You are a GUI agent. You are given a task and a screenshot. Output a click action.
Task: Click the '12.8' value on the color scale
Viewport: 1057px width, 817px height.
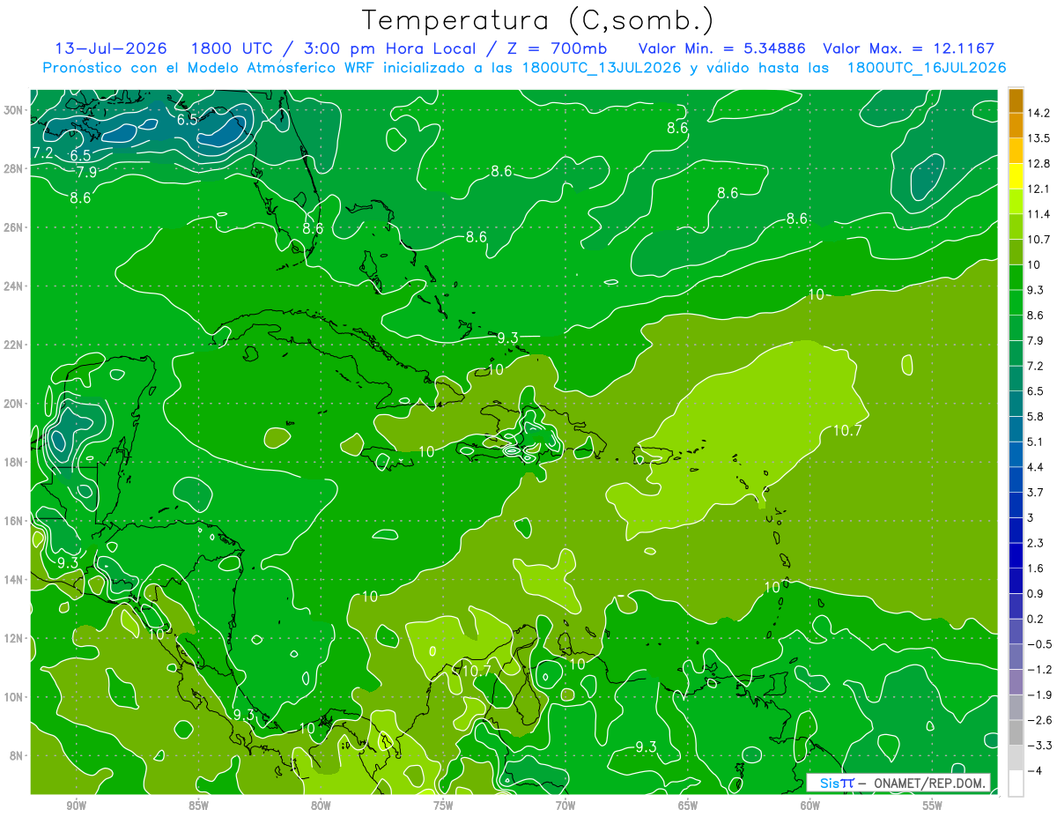point(1039,163)
